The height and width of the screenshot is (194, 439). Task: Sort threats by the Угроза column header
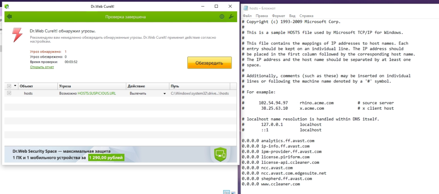coord(92,86)
